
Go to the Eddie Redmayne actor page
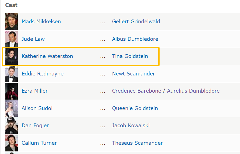point(43,74)
